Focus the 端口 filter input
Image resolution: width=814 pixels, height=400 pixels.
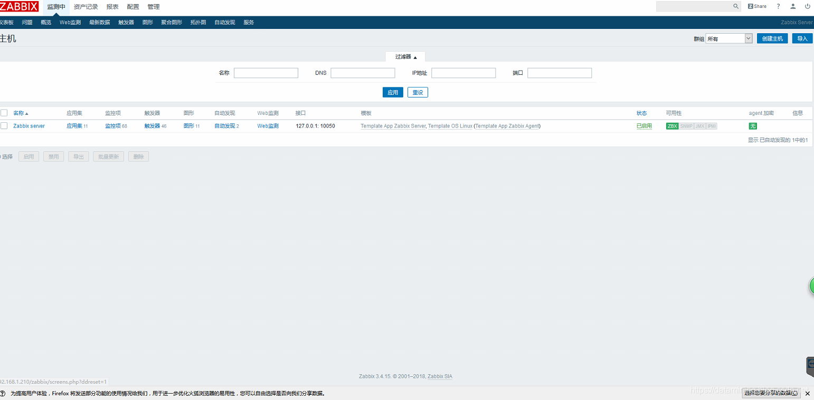coord(560,73)
